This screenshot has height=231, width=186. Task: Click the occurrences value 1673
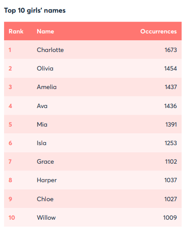171,50
